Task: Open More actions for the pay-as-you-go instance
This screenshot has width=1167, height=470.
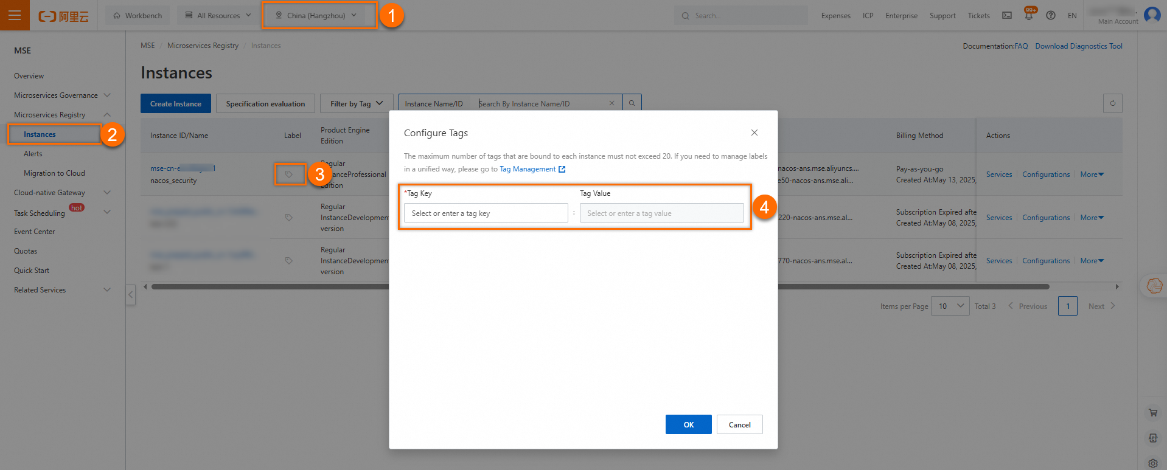Action: (1092, 175)
